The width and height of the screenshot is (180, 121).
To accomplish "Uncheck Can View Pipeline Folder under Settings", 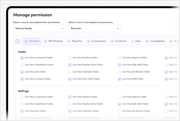I will tap(70, 97).
